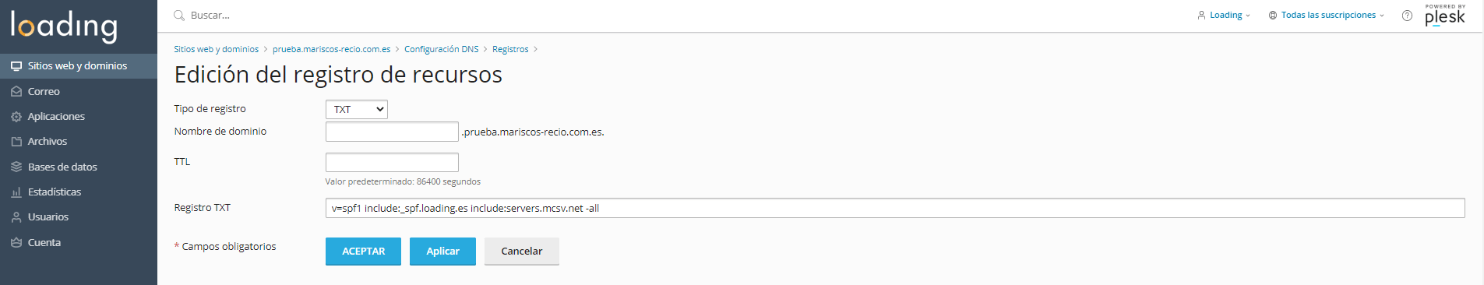This screenshot has width=1484, height=285.
Task: Expand the Loading user account menu
Action: tap(1224, 16)
